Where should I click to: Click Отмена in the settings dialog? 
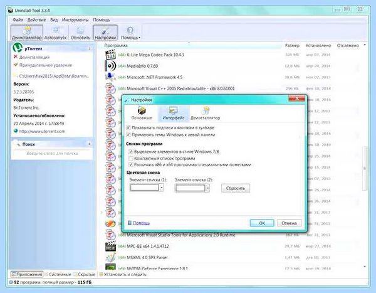click(x=289, y=223)
